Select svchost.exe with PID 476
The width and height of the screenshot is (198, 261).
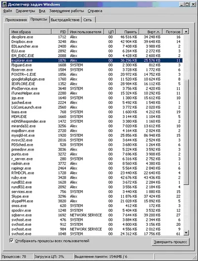(x=96, y=220)
